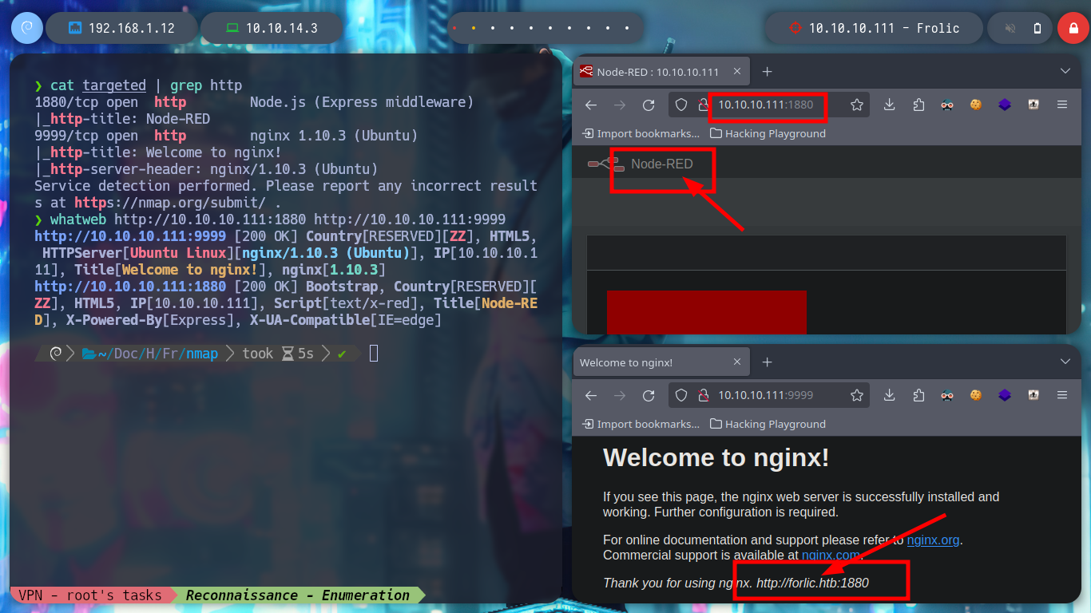Click the whatweb command line in the terminal
Viewport: 1091px width, 613px height.
click(x=270, y=219)
